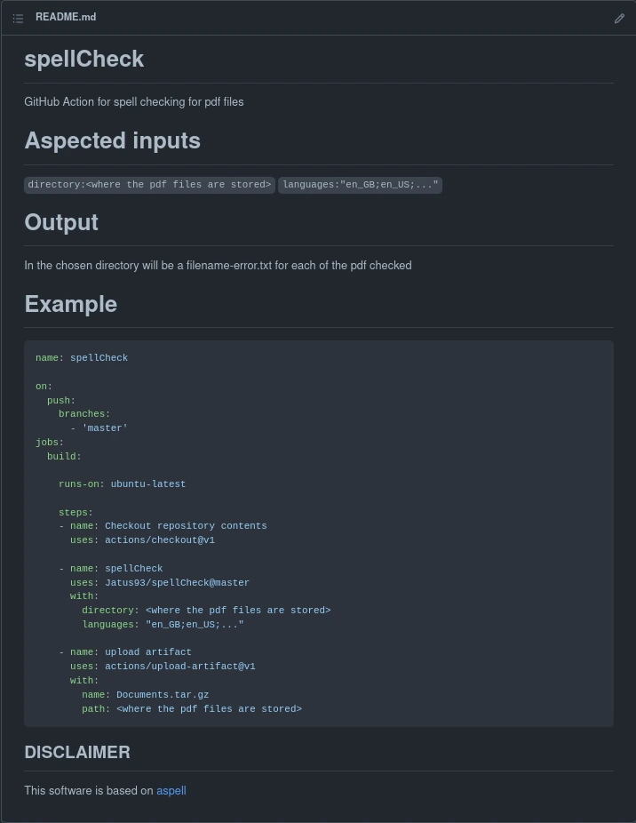Click the actions/checkout@v1 line
Image resolution: width=636 pixels, height=823 pixels.
click(x=160, y=539)
